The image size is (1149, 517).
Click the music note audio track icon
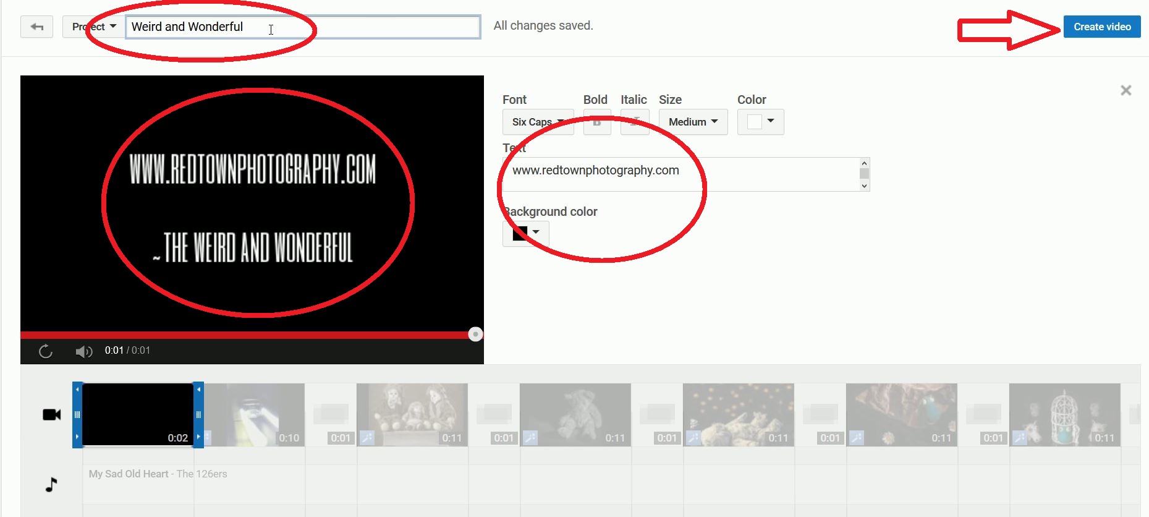pyautogui.click(x=51, y=484)
